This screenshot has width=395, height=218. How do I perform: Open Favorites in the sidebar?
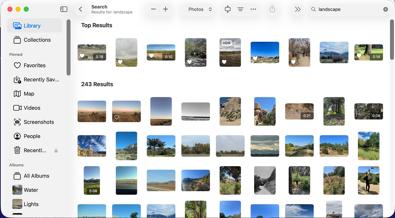click(34, 65)
